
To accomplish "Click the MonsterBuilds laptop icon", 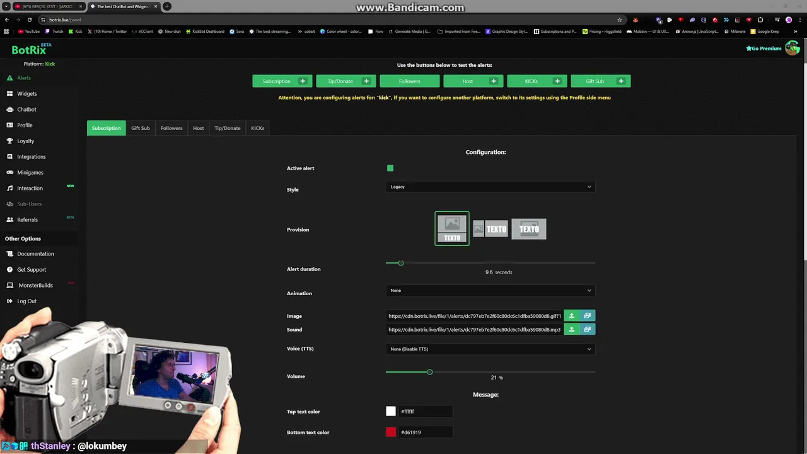I will pos(10,285).
